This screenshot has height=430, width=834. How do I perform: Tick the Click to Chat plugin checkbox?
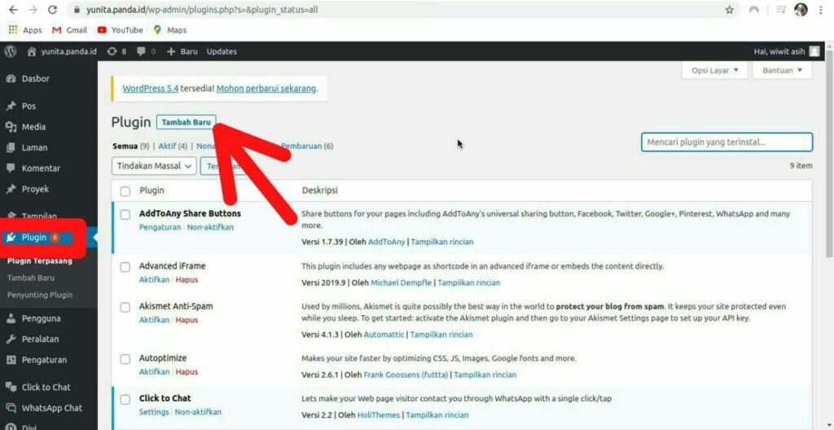pyautogui.click(x=125, y=399)
